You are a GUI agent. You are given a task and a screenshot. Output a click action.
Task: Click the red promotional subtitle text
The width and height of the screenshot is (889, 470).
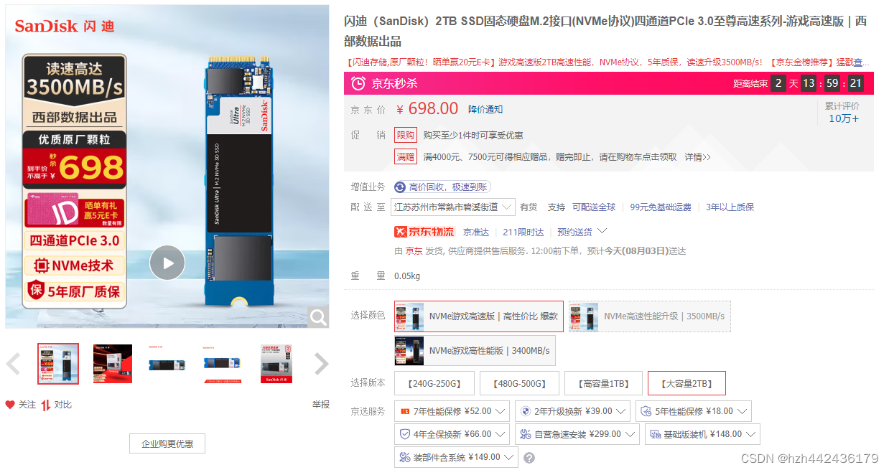608,62
